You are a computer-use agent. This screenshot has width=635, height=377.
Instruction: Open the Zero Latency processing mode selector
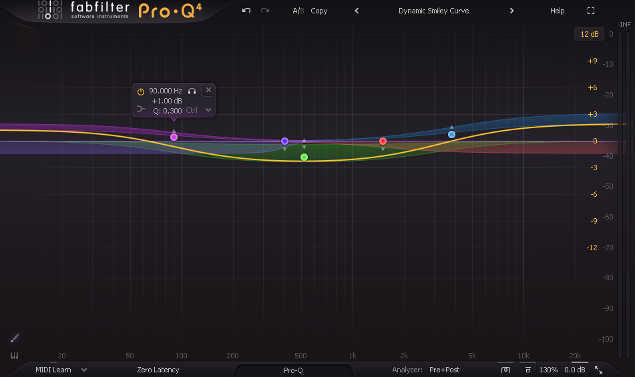[158, 370]
